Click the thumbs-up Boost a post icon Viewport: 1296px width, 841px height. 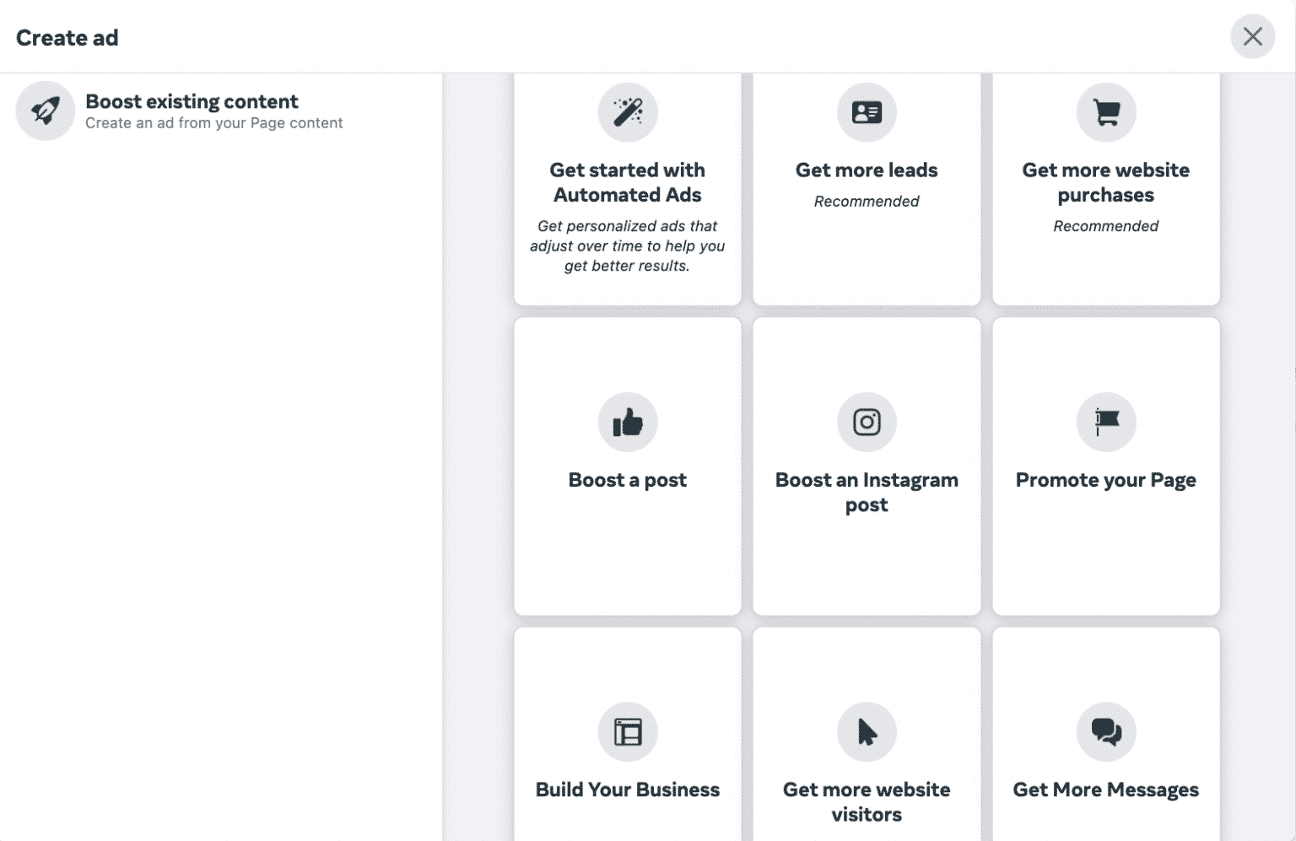[627, 422]
